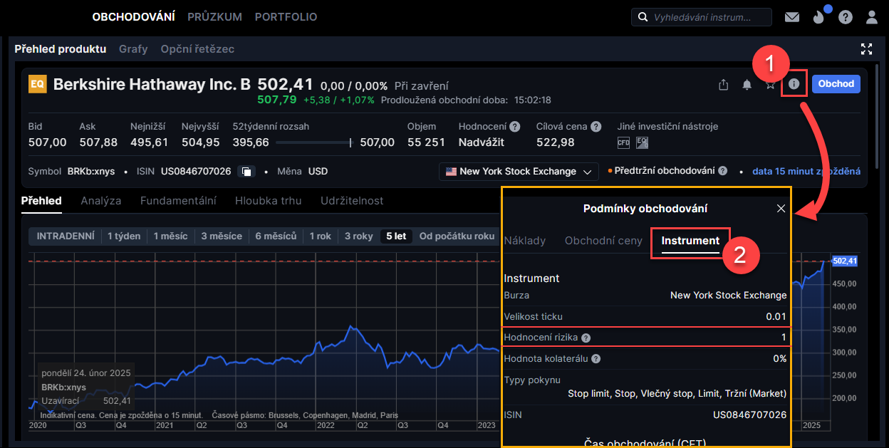The width and height of the screenshot is (889, 448).
Task: Set chart range to INTRADENNÍ
Action: point(66,236)
